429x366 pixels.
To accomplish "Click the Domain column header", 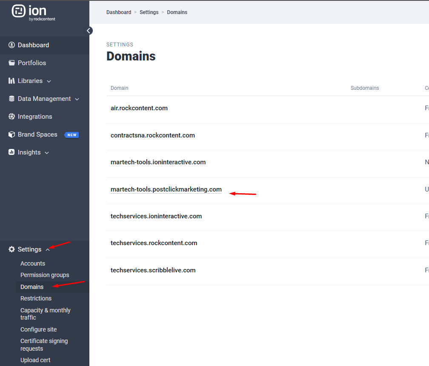I will point(119,88).
